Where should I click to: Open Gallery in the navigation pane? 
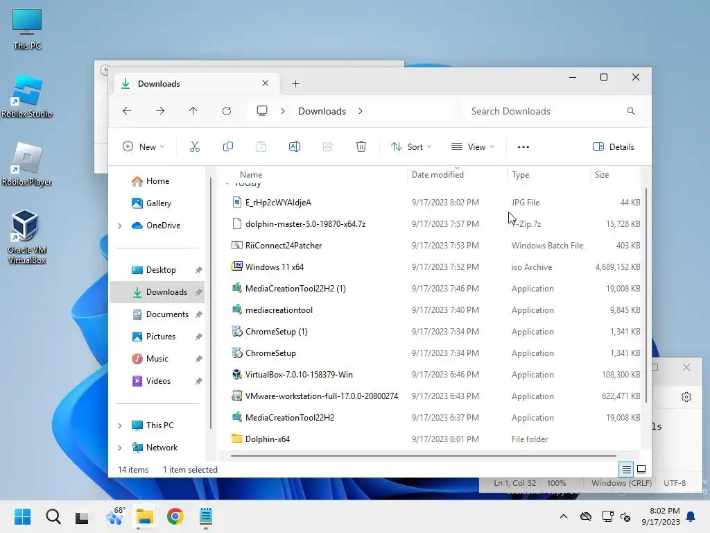[157, 203]
